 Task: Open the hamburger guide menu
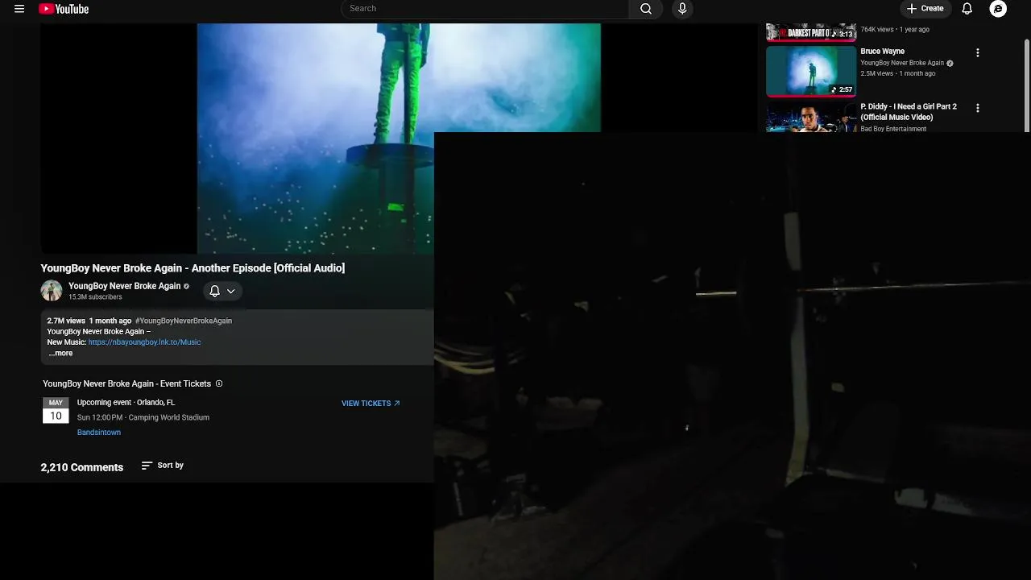[x=19, y=9]
